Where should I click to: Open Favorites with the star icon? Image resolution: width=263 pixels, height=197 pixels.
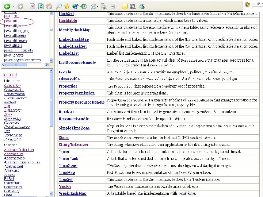tap(67, 6)
